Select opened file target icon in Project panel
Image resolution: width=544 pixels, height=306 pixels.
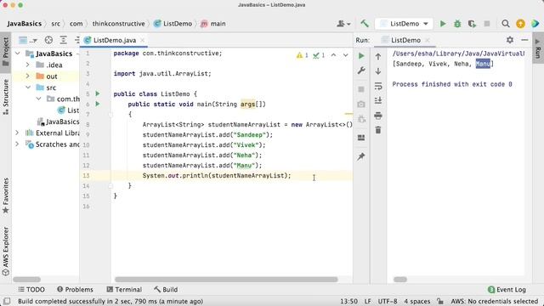tap(48, 40)
